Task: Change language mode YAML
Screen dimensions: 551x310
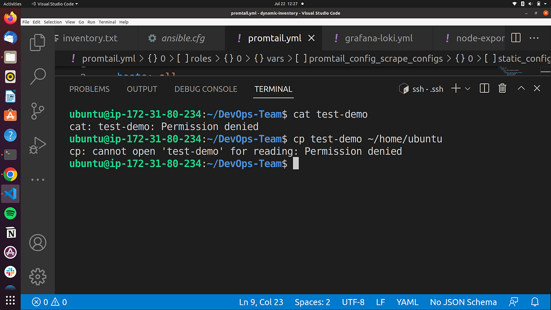Action: point(407,302)
